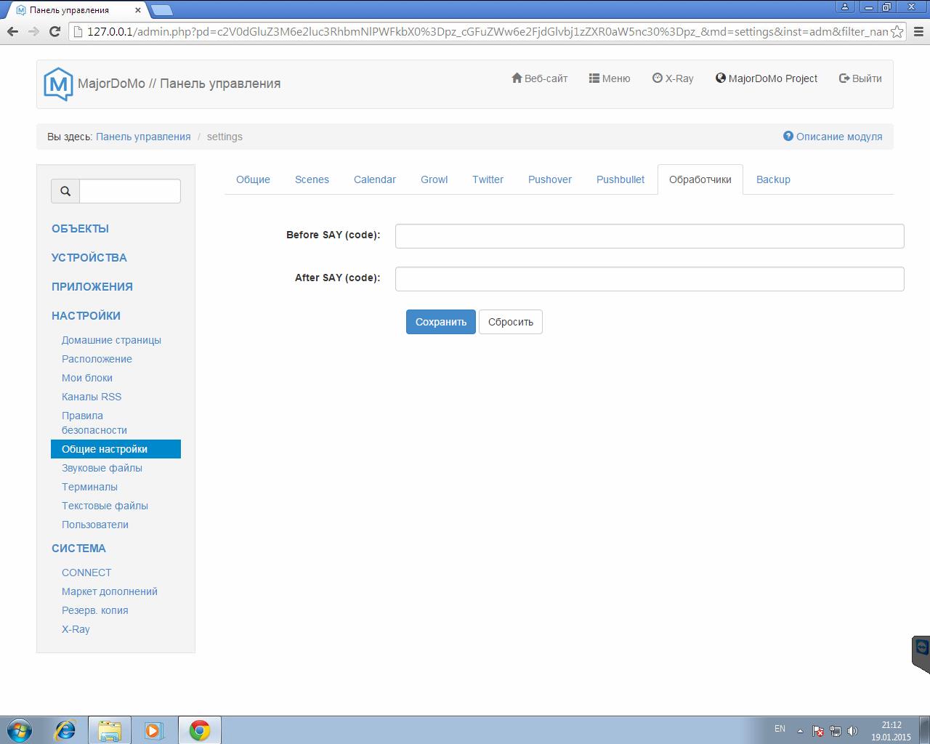This screenshot has height=744, width=930.
Task: Return to Панель управления via breadcrumb
Action: click(143, 137)
